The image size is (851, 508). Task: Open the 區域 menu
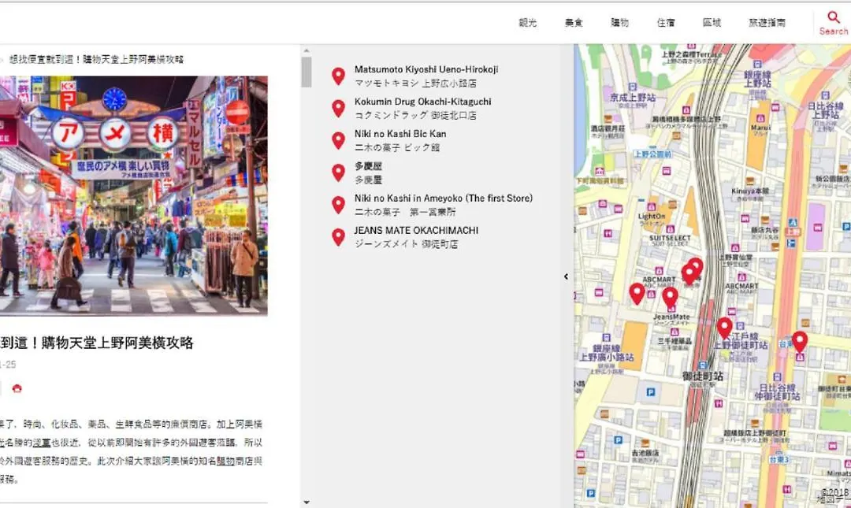(712, 22)
